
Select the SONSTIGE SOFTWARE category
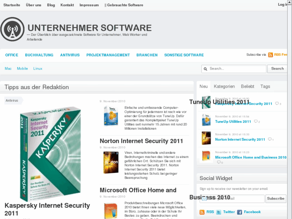coord(184,55)
